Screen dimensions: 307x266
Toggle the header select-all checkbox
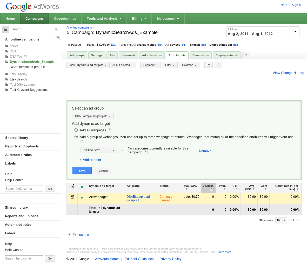72,186
